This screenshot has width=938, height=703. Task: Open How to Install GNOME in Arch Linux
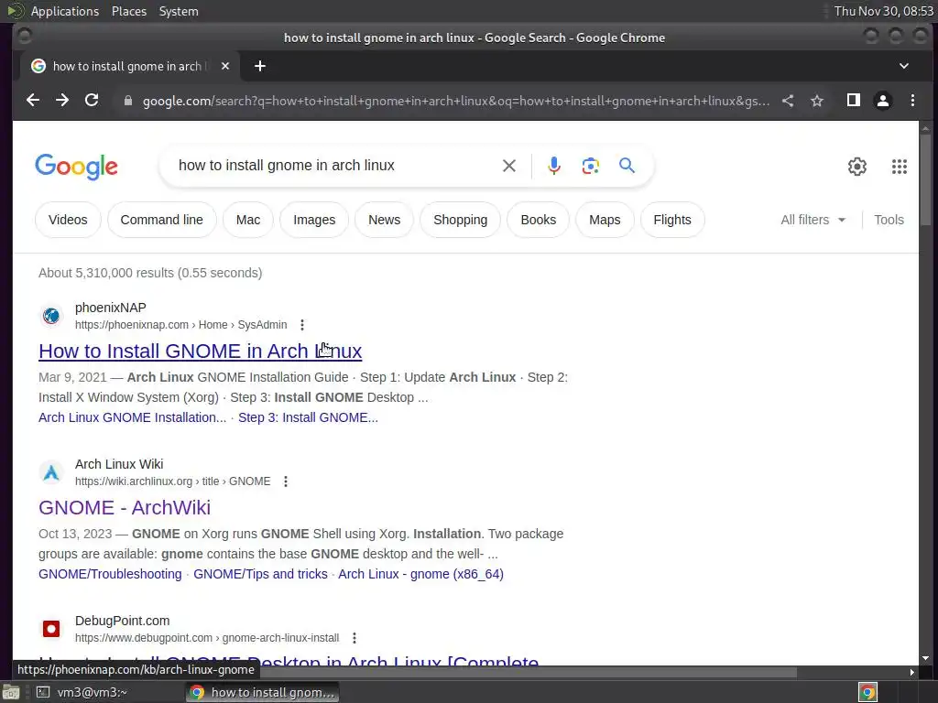(200, 351)
